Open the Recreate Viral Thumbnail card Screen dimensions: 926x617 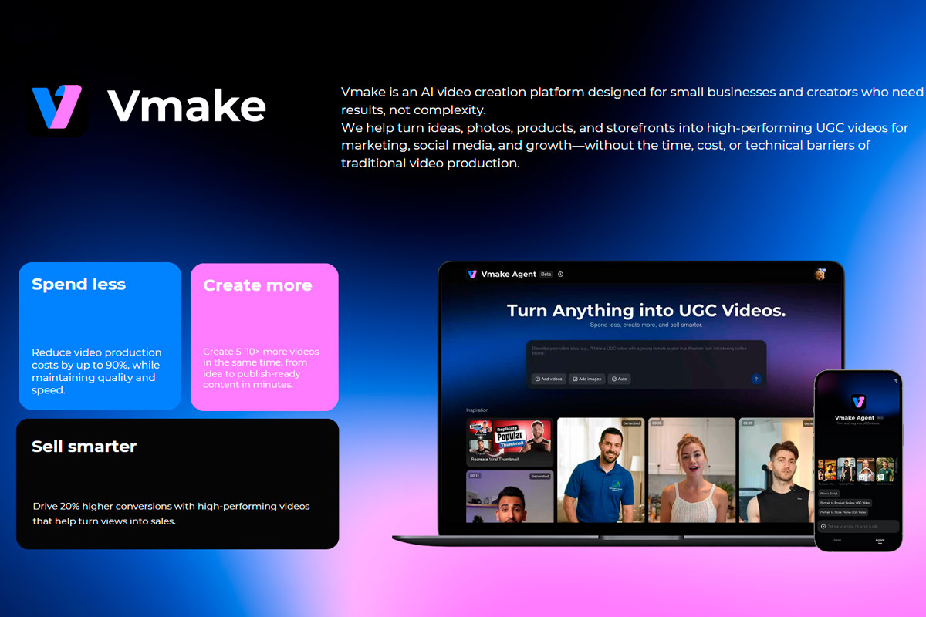pyautogui.click(x=510, y=442)
